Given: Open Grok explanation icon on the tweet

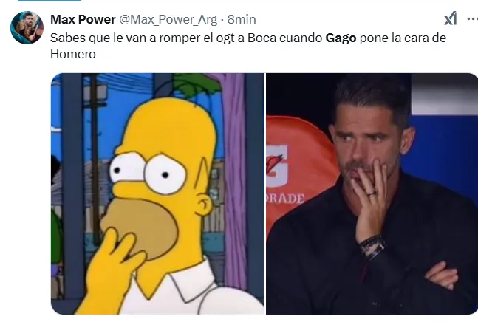Looking at the screenshot, I should point(450,18).
